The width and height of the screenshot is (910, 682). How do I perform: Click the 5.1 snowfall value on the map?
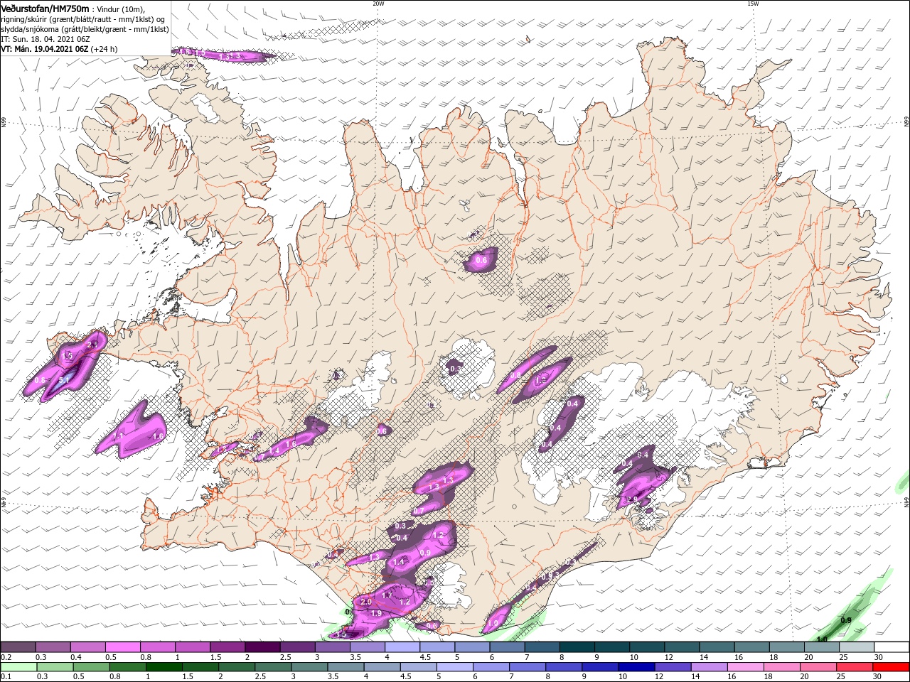[x=63, y=381]
